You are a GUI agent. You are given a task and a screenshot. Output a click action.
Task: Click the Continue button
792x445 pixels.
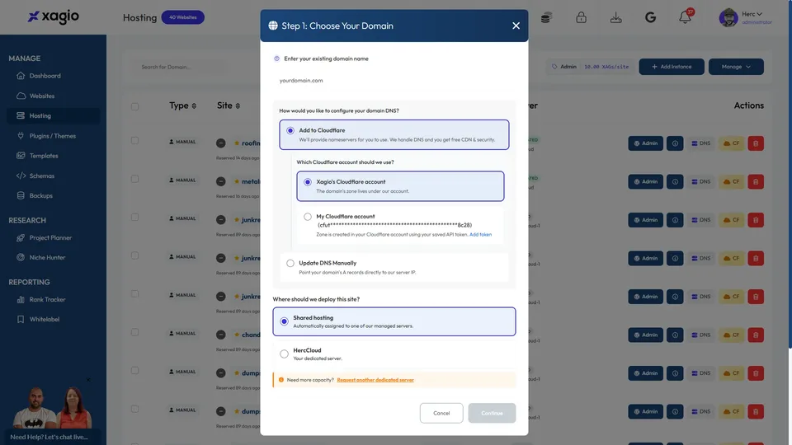[x=492, y=413]
